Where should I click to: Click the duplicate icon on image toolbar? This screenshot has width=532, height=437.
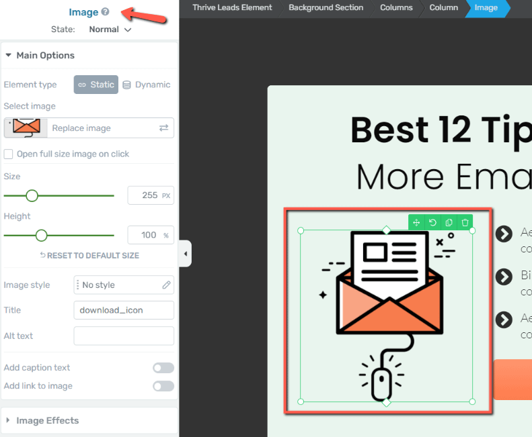449,223
